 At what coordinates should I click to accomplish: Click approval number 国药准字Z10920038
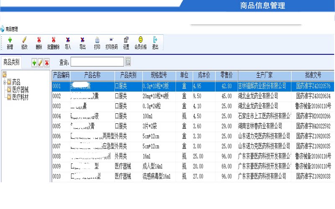click(313, 176)
